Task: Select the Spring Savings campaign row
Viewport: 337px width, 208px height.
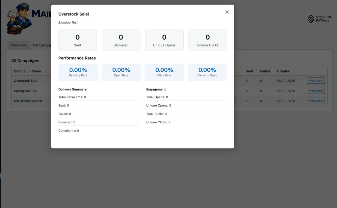Action: tap(25, 91)
